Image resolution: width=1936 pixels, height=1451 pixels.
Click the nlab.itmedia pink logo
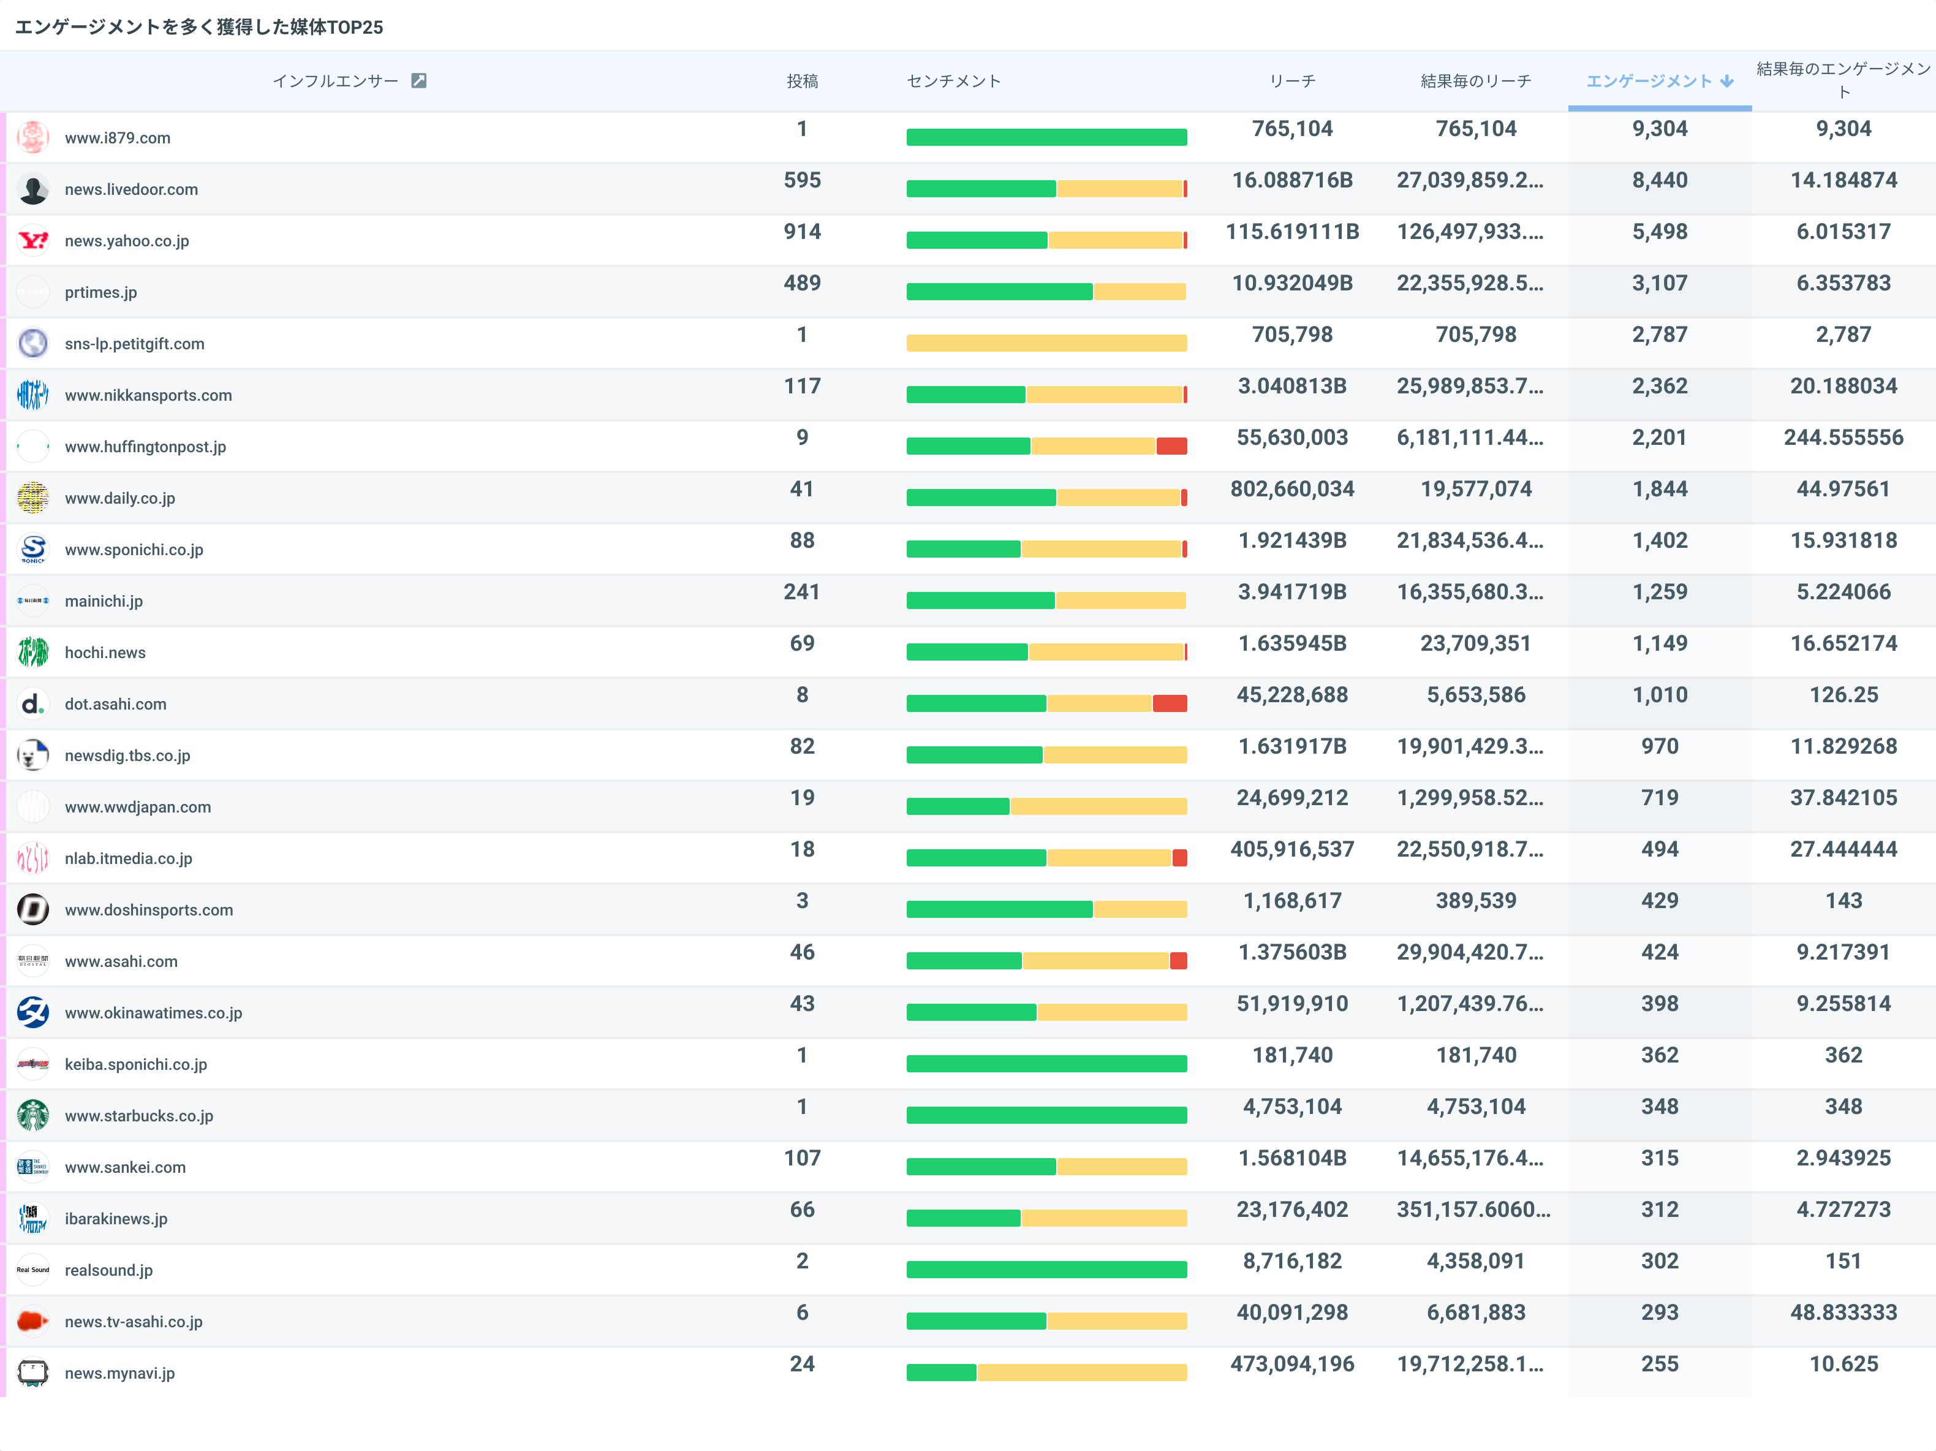click(33, 858)
